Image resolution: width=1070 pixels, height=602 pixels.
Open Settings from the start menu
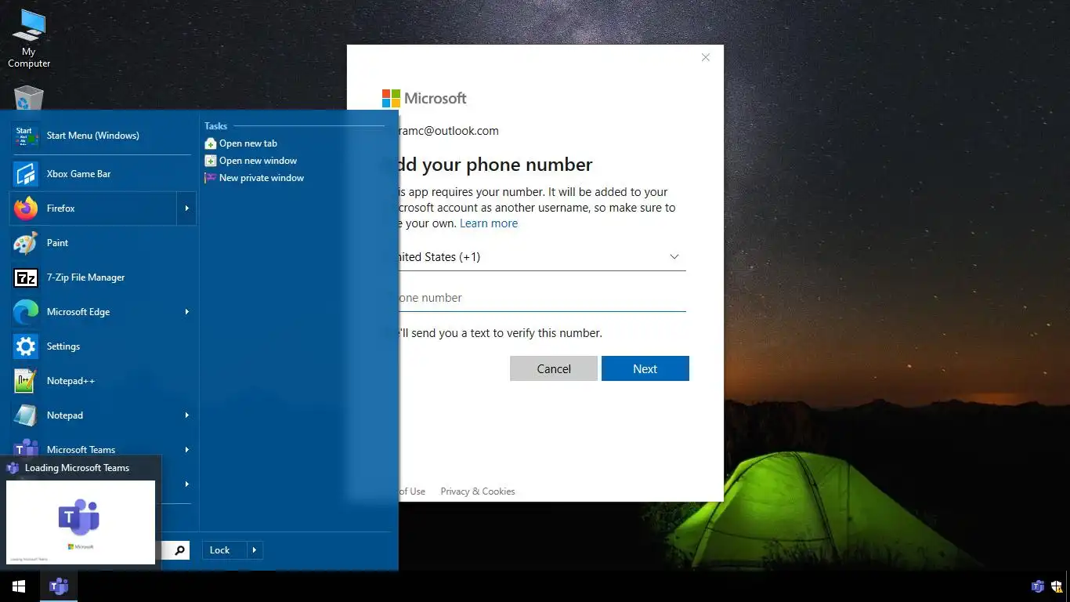(x=102, y=346)
